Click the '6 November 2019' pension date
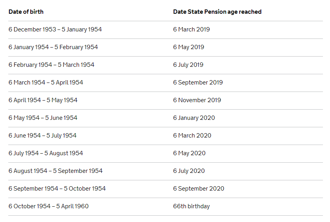The image size is (330, 222). [x=197, y=100]
